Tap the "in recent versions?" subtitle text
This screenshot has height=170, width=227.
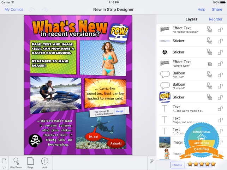coord(70,34)
